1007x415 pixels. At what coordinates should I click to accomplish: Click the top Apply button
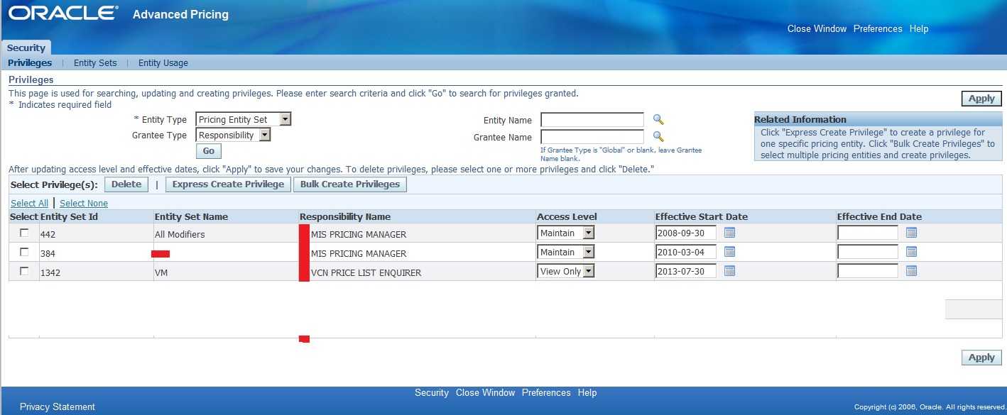(x=981, y=99)
